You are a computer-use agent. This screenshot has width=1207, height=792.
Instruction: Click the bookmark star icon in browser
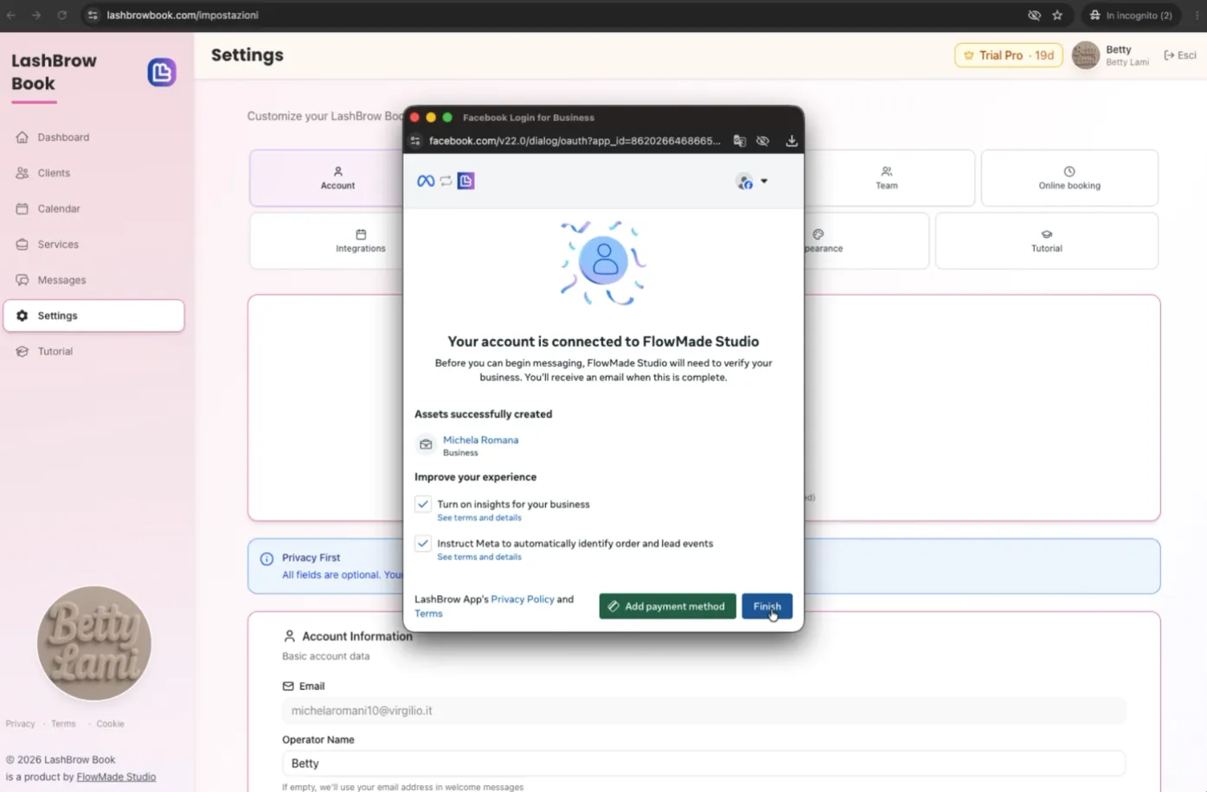click(x=1057, y=16)
